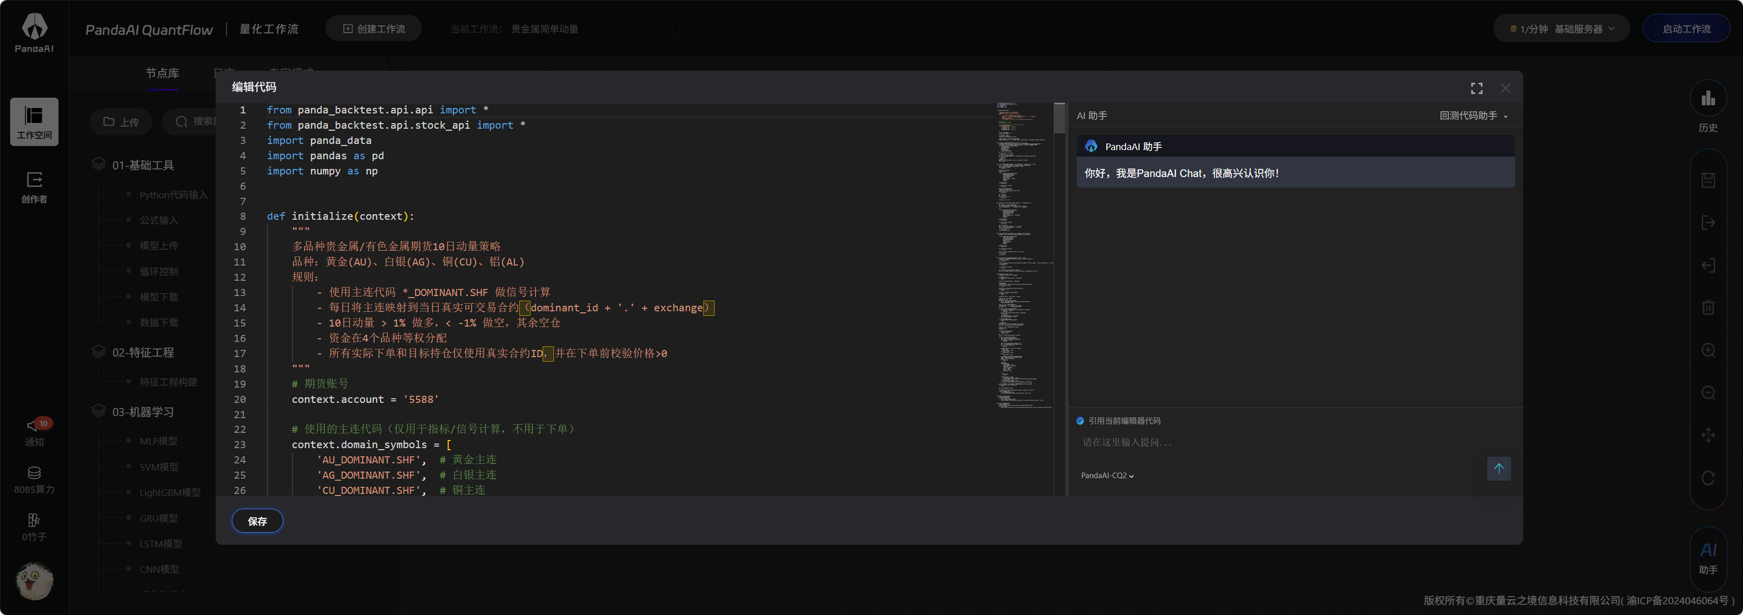Open the 8085算力 compute balance
Image resolution: width=1743 pixels, height=615 pixels.
click(35, 480)
